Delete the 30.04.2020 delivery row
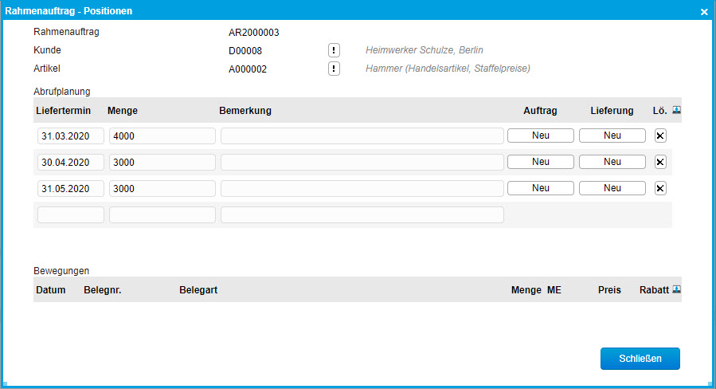 [x=660, y=162]
